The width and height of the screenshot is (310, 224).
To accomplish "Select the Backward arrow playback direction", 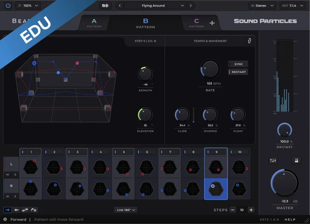I will point(16,210).
